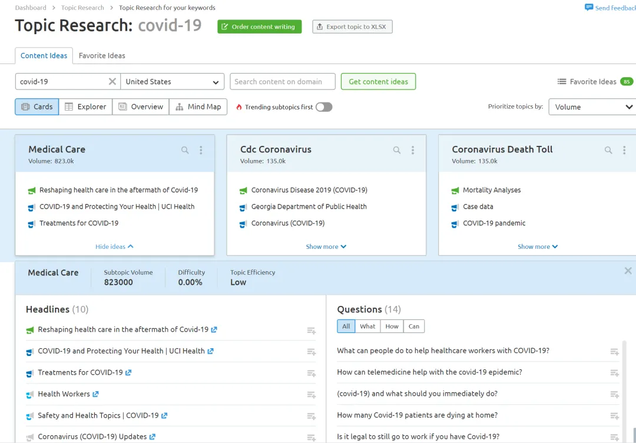Click Order content writing button
636x443 pixels.
click(x=260, y=26)
